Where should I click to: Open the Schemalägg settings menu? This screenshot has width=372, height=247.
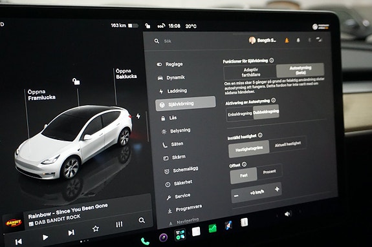tap(181, 170)
